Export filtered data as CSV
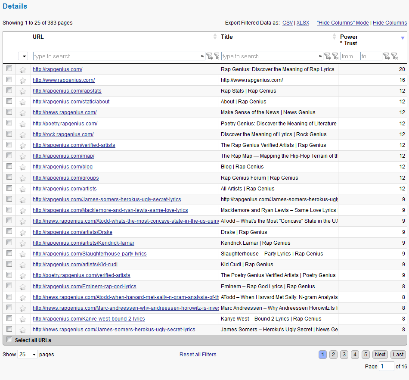 (288, 23)
